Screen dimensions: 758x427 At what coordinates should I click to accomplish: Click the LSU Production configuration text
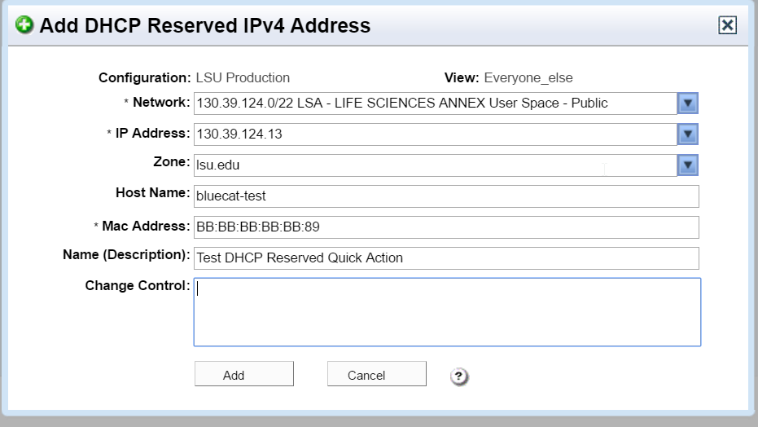point(243,78)
